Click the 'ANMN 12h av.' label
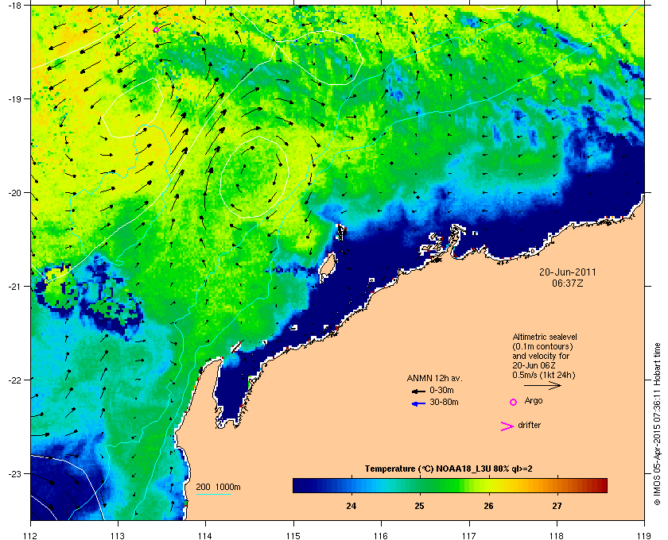 (x=434, y=378)
